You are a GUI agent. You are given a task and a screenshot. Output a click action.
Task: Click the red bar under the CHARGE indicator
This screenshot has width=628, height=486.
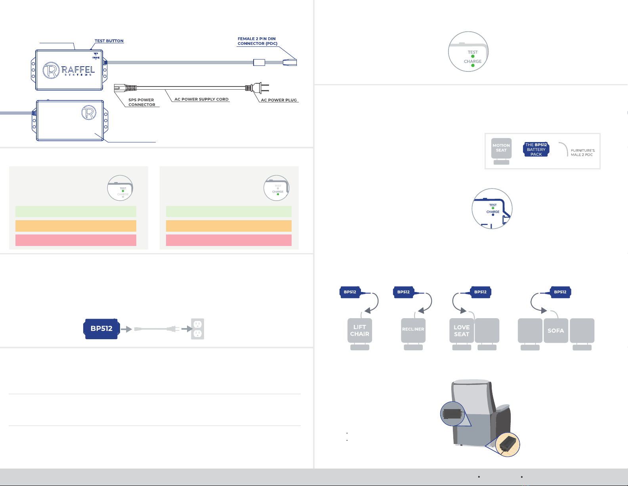pyautogui.click(x=229, y=240)
